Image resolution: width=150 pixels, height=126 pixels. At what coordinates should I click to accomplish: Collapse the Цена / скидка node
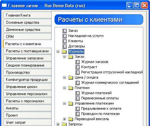tap(65, 77)
